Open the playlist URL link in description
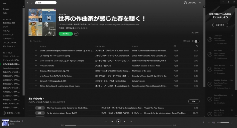The width and height of the screenshot is (237, 128). click(x=119, y=24)
